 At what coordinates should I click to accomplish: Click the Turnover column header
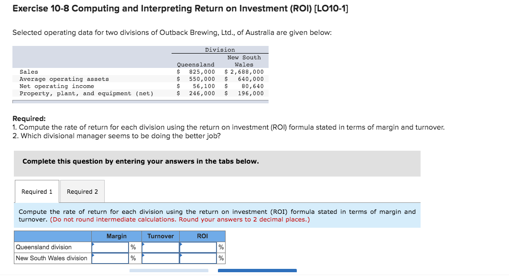coord(160,236)
